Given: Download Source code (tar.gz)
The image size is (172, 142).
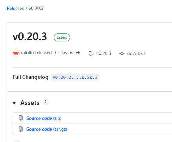Looking at the screenshot, I should [46, 129].
